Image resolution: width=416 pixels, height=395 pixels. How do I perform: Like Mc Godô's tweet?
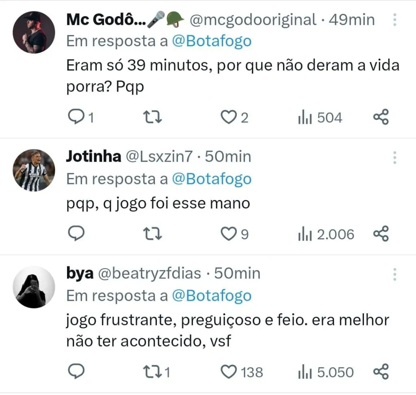229,117
